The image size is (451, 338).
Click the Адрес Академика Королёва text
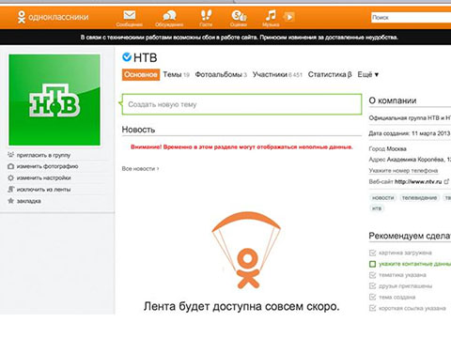tap(410, 160)
